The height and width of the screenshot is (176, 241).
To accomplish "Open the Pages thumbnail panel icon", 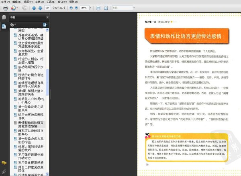I will tap(4, 17).
